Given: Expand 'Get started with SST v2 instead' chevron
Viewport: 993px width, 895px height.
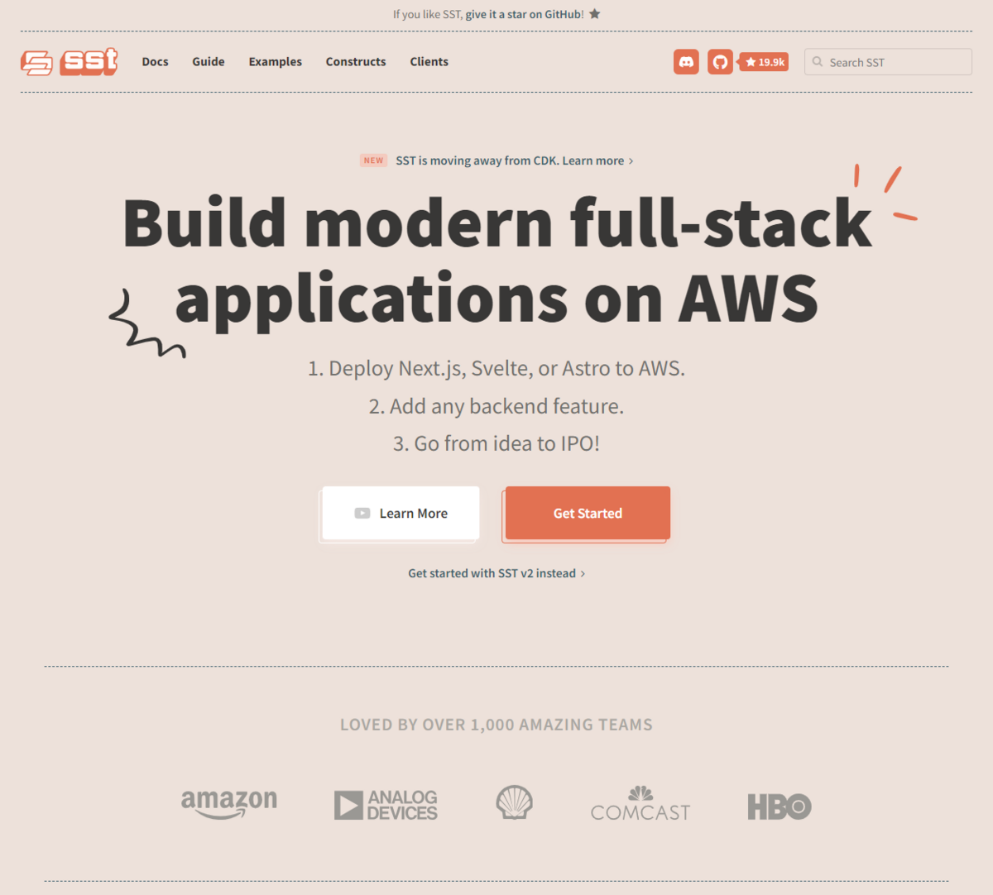Looking at the screenshot, I should [583, 573].
